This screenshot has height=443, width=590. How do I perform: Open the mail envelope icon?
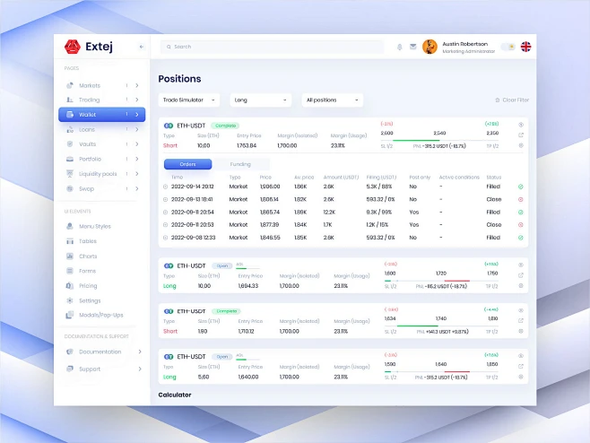coord(413,47)
